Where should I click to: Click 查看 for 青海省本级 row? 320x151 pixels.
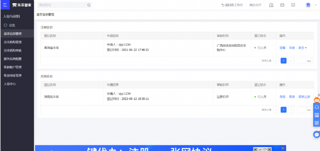click(x=282, y=48)
